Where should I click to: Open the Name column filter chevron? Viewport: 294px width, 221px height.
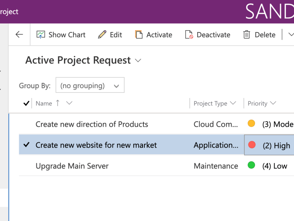69,103
